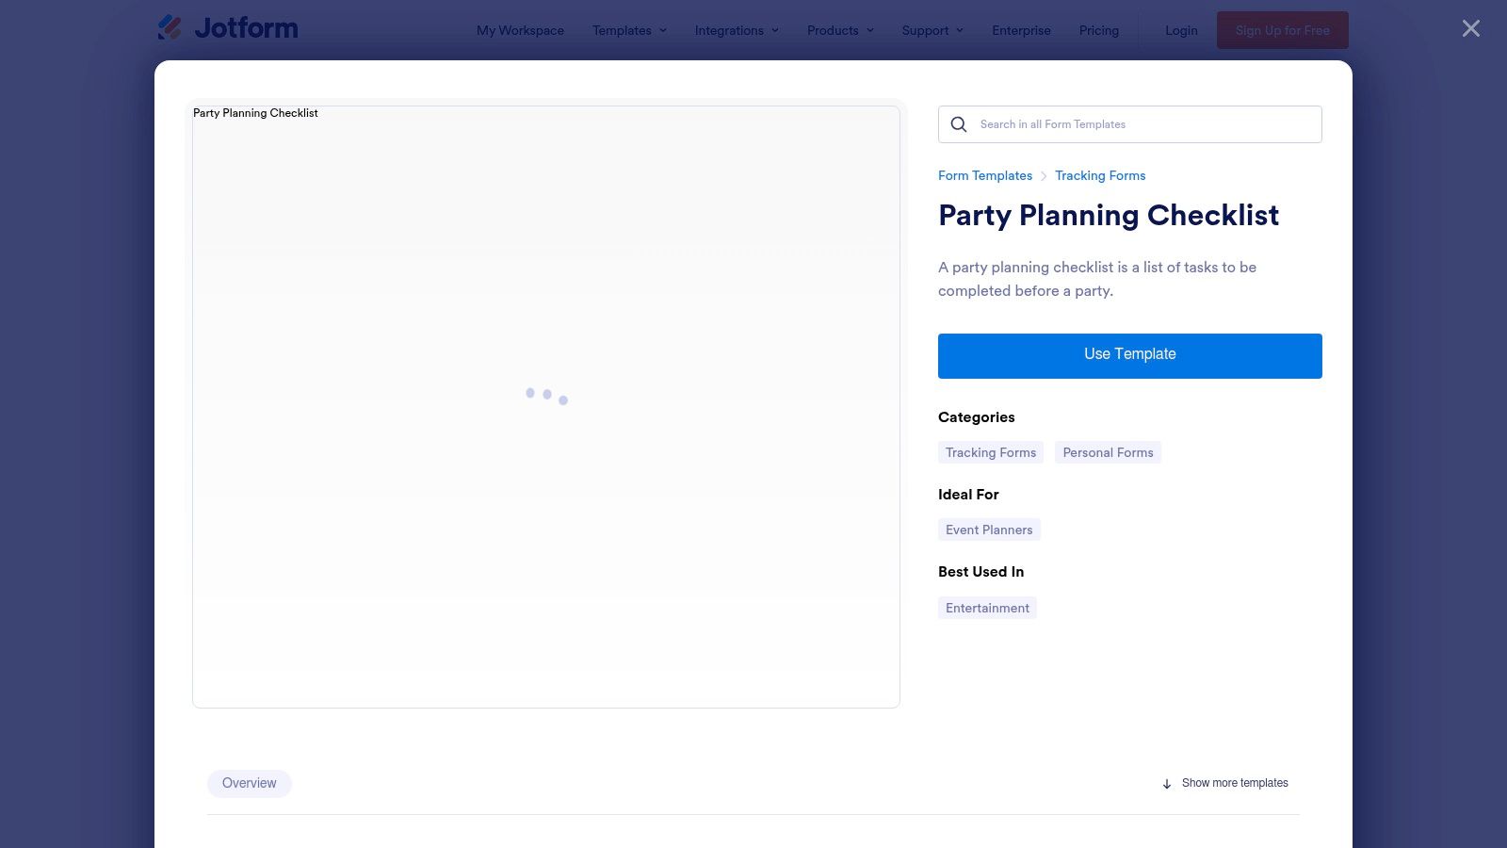The height and width of the screenshot is (848, 1507).
Task: Click the Jotform logo
Action: [227, 27]
